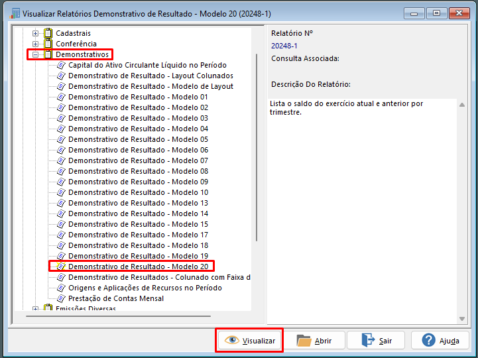This screenshot has width=478, height=358.
Task: Click the Sair button
Action: tap(376, 340)
